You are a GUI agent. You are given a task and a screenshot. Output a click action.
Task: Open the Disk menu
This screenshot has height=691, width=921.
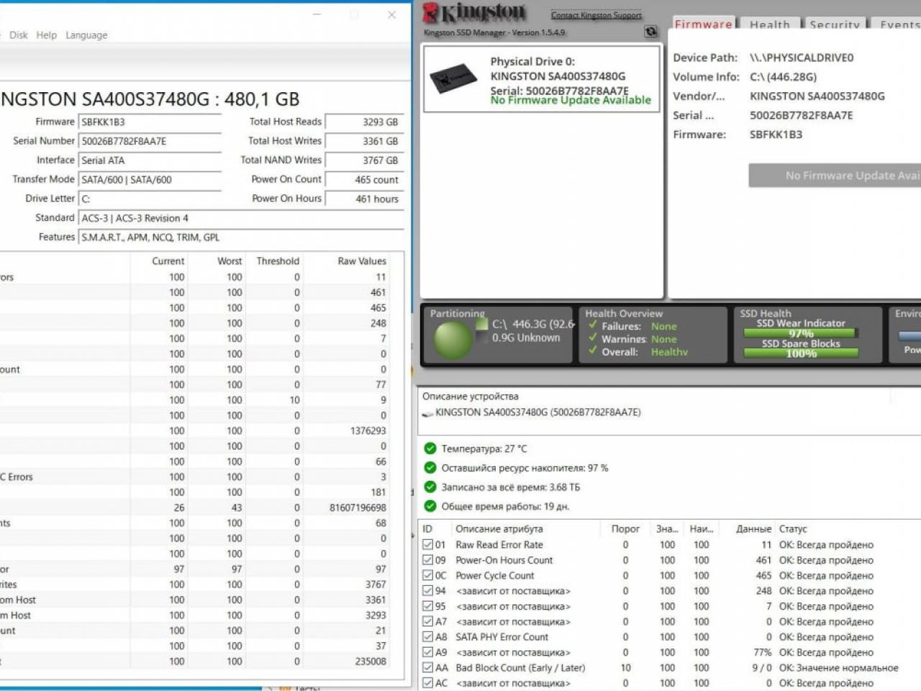click(19, 35)
